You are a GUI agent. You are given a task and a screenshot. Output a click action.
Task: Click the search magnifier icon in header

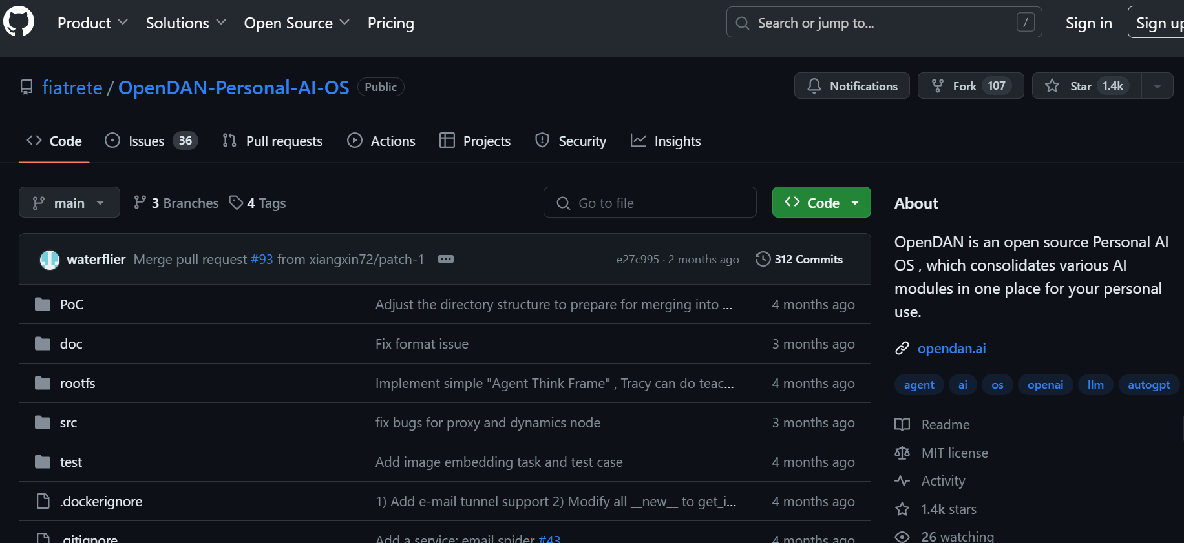743,23
